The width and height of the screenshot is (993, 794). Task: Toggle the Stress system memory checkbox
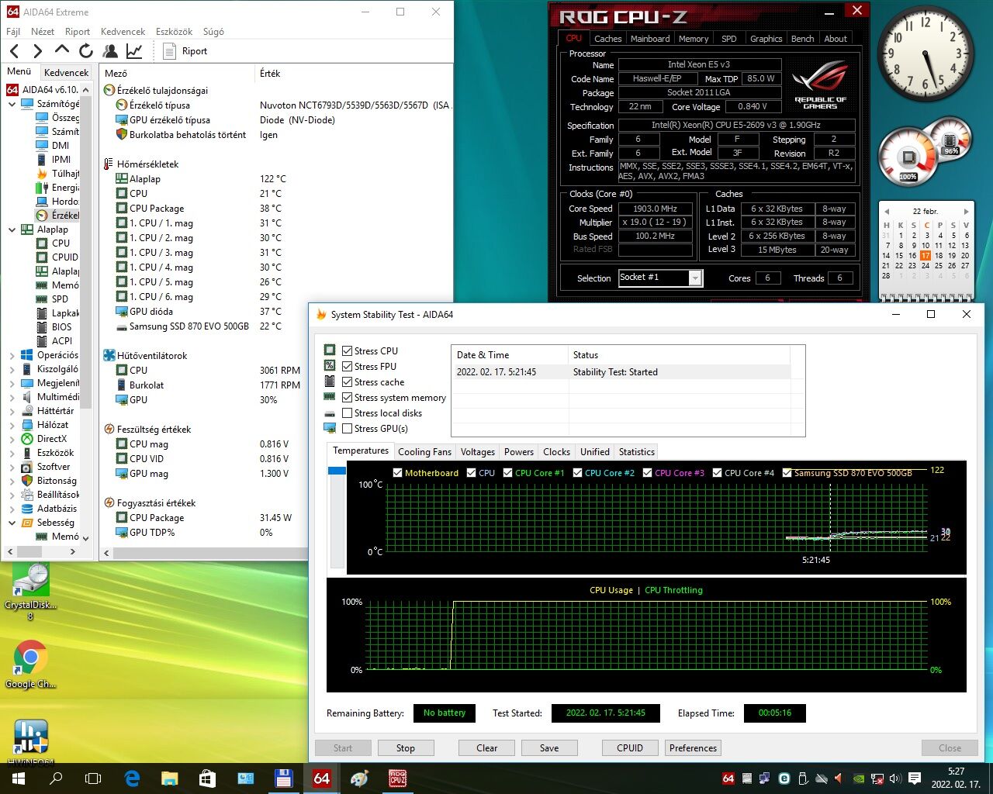click(348, 398)
